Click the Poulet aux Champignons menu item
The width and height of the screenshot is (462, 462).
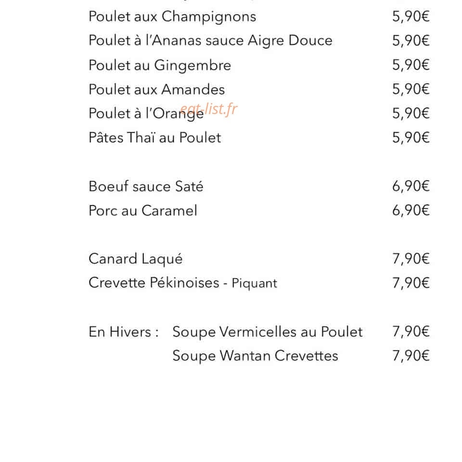[x=172, y=17]
